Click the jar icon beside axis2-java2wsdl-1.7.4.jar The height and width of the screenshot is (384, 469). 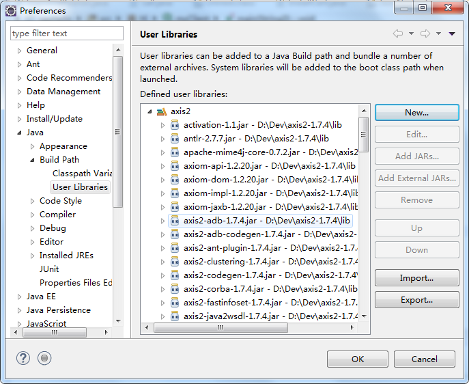click(175, 316)
